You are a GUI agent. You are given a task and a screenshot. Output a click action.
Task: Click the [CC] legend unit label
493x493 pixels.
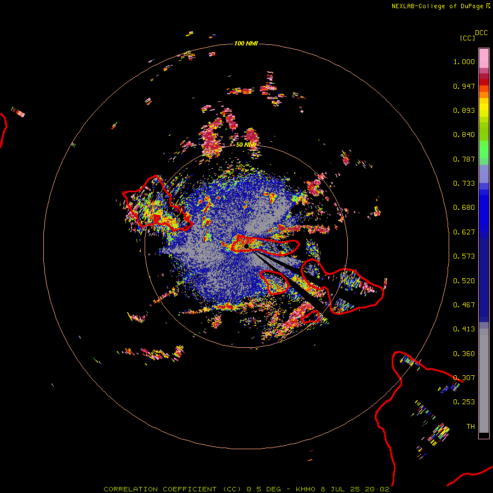467,38
